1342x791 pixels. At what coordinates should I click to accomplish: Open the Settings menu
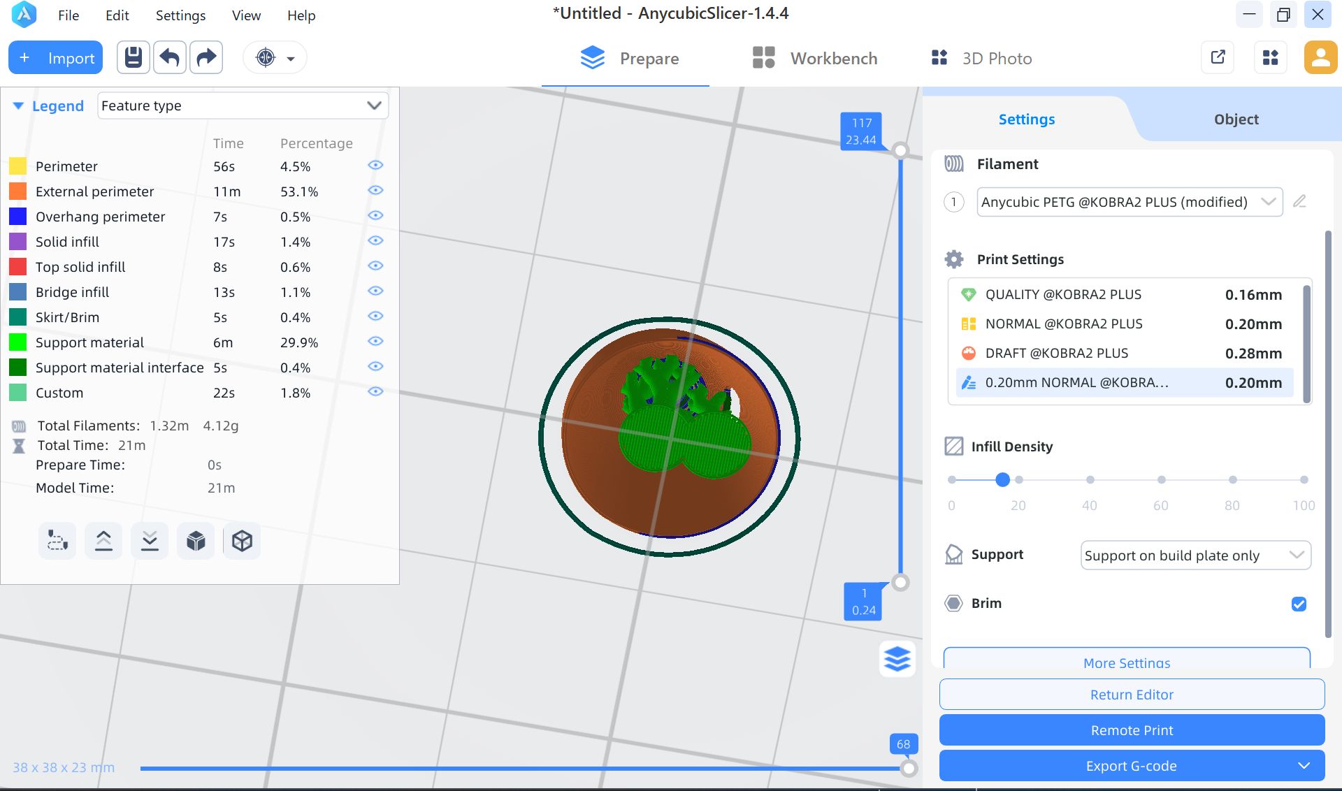coord(180,15)
